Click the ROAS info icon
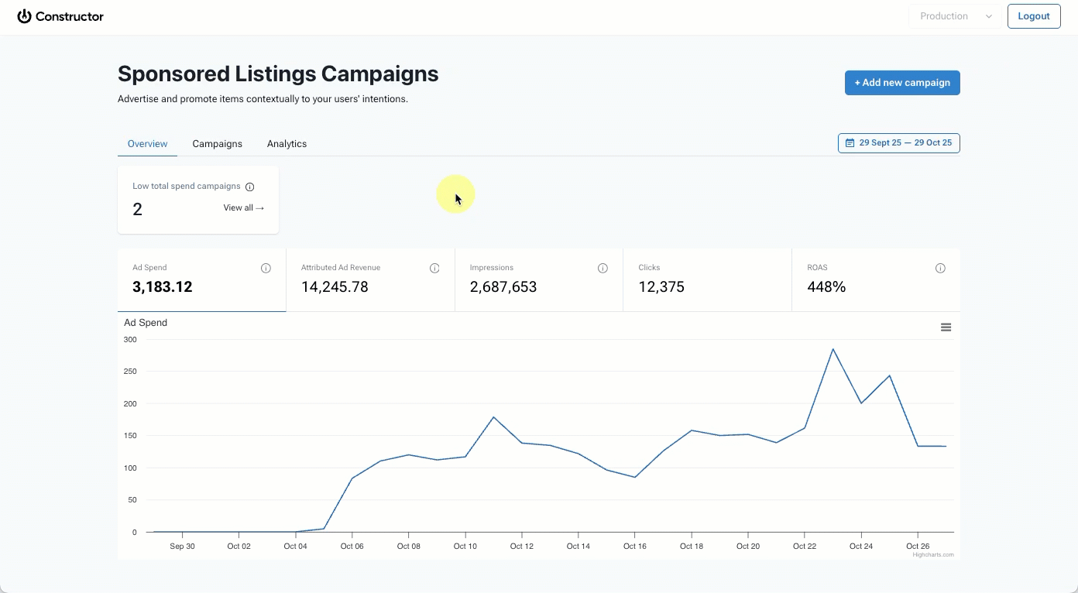The height and width of the screenshot is (593, 1078). pyautogui.click(x=940, y=269)
